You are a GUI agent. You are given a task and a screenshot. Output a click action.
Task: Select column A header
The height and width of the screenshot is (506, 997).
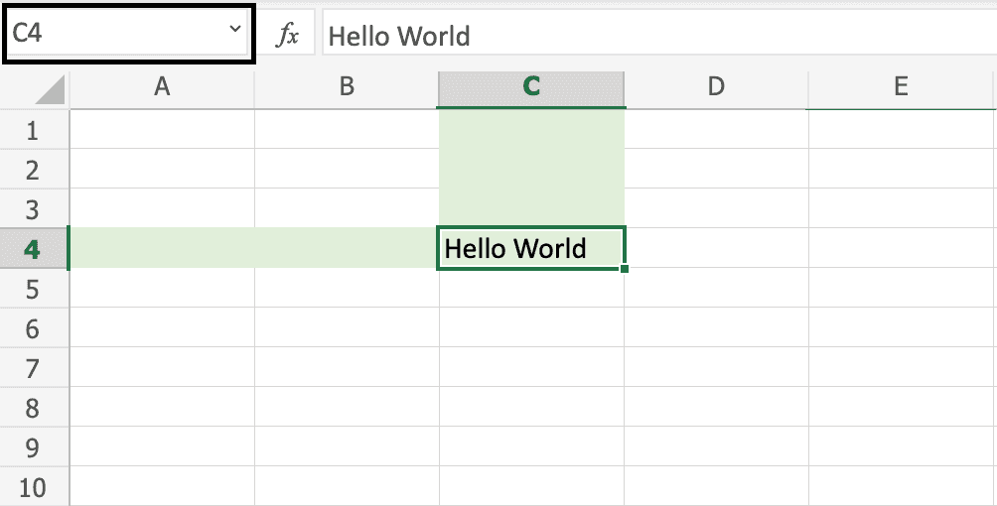[x=162, y=87]
